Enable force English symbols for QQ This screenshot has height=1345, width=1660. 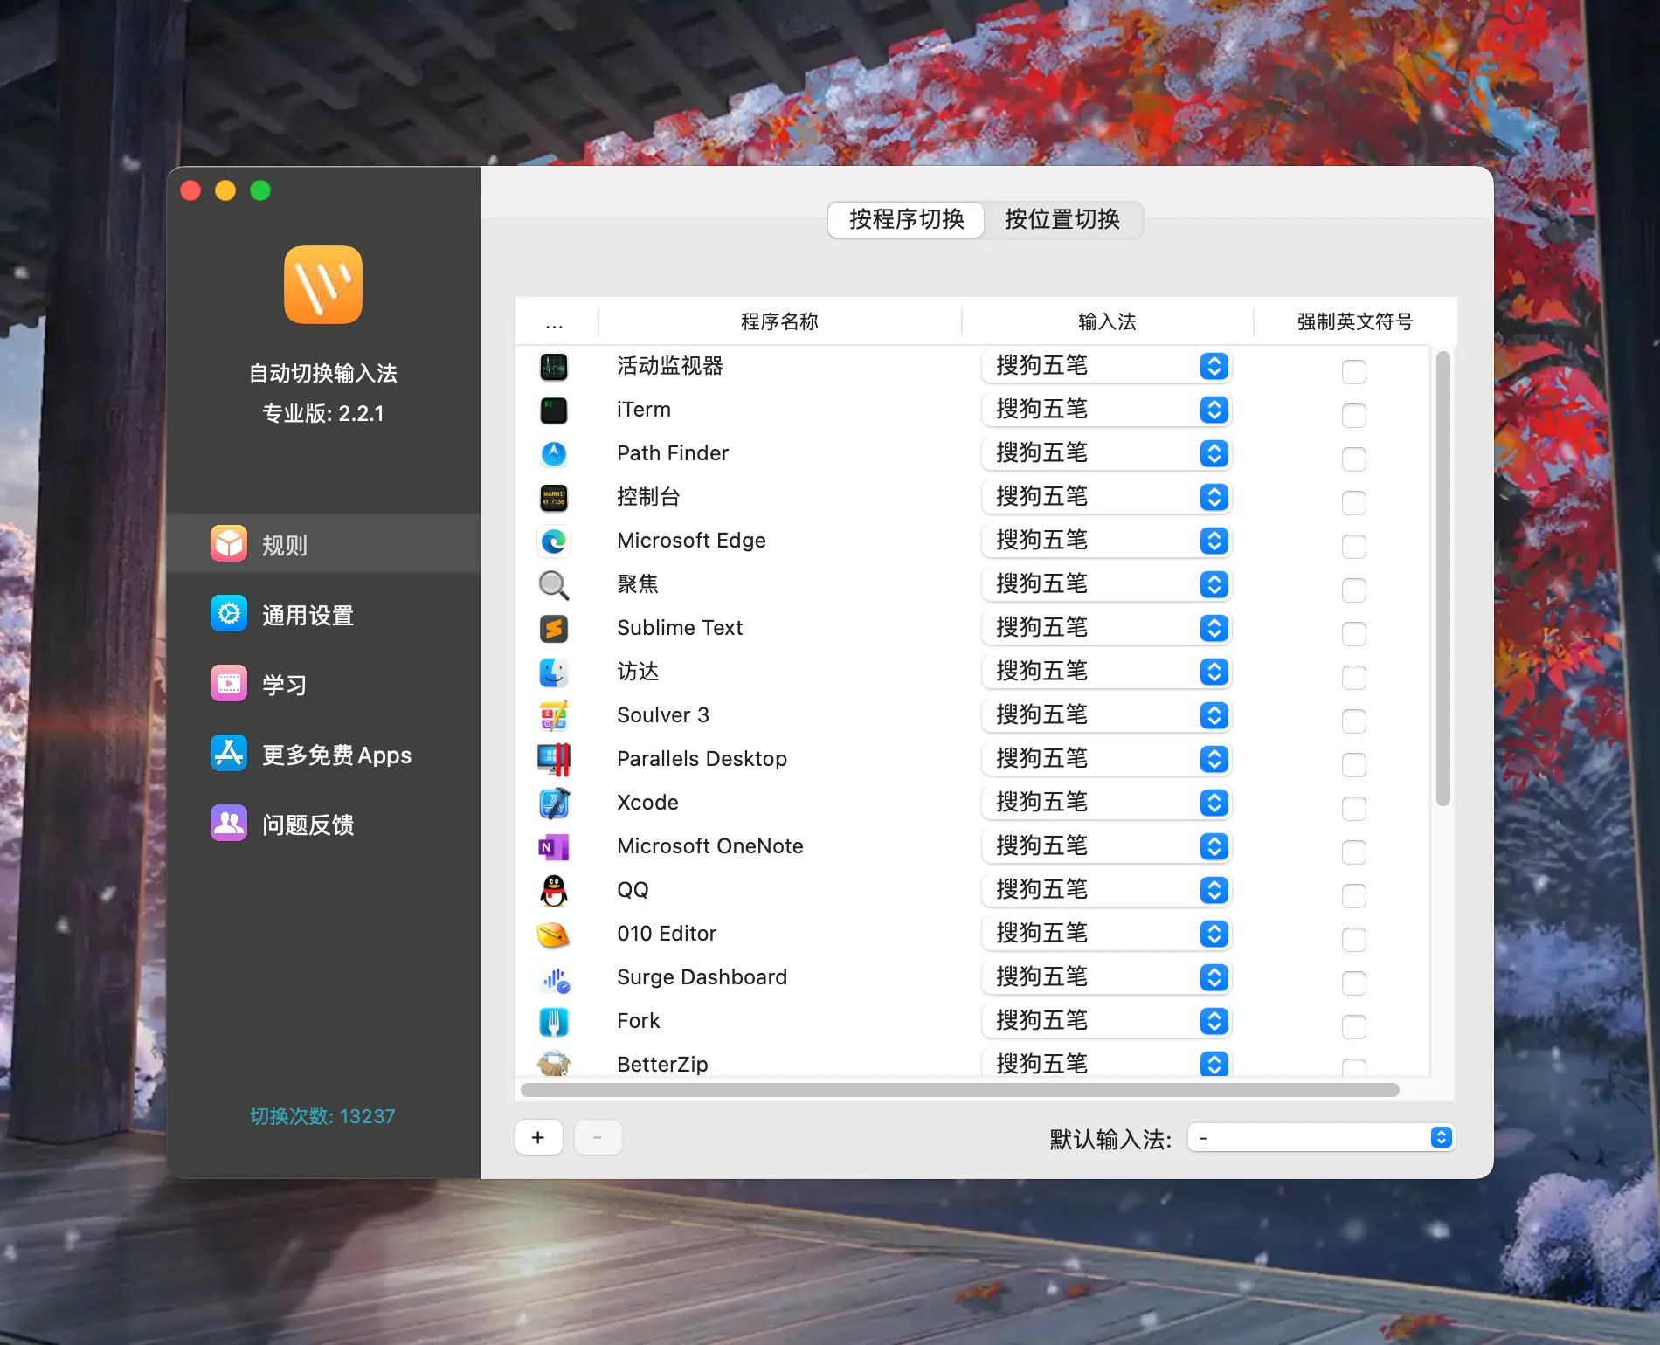click(x=1354, y=895)
